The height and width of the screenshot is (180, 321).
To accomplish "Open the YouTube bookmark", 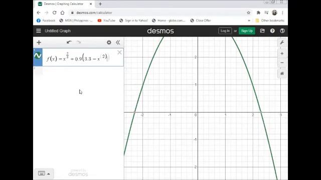I will [106, 20].
